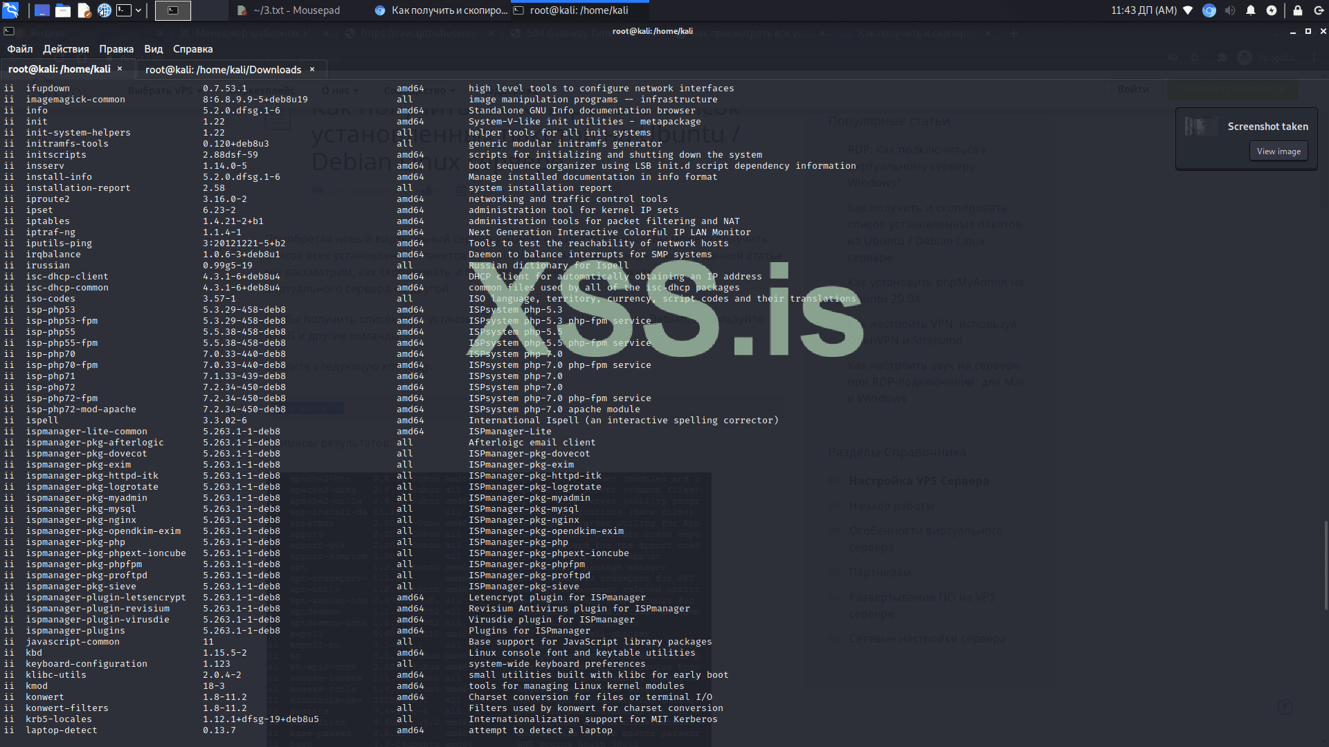Click the View image button in the notification
Image resolution: width=1329 pixels, height=747 pixels.
pyautogui.click(x=1278, y=151)
